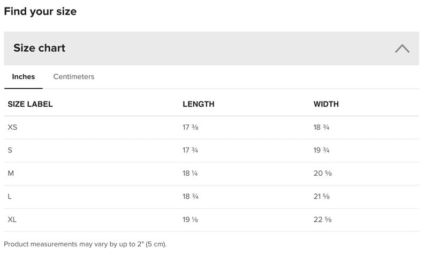Click the WIDTH column header
425x256 pixels.
[326, 104]
